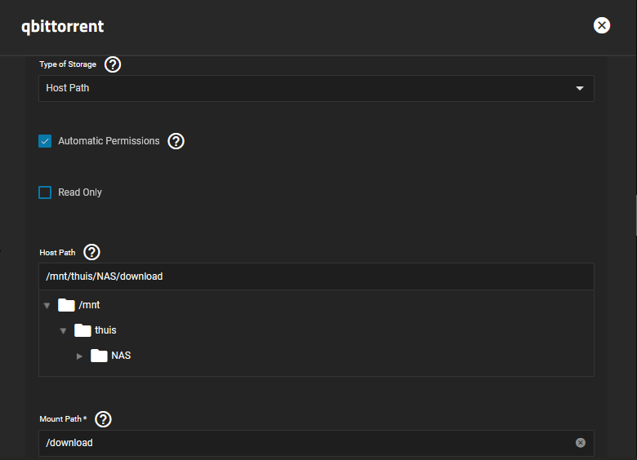The height and width of the screenshot is (460, 637).
Task: Enable the Read Only checkbox
Action: [45, 192]
